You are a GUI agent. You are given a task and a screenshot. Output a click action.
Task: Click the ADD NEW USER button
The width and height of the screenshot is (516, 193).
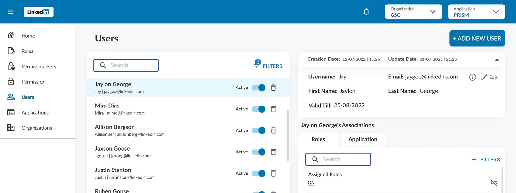(x=477, y=38)
